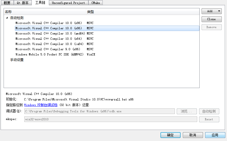Click MSVC type cell of Compiler 9.0 row
This screenshot has height=141, width=227.
pos(90,49)
